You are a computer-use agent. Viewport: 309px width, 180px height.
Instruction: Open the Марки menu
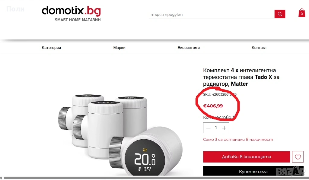click(119, 48)
